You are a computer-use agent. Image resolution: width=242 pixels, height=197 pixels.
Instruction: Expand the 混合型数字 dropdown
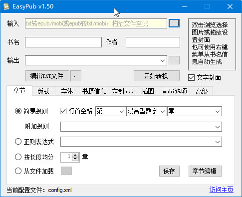(163, 111)
